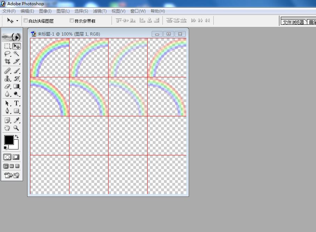Viewport: 316px width, 232px height.
Task: Choose the Eyedropper tool
Action: pos(16,120)
